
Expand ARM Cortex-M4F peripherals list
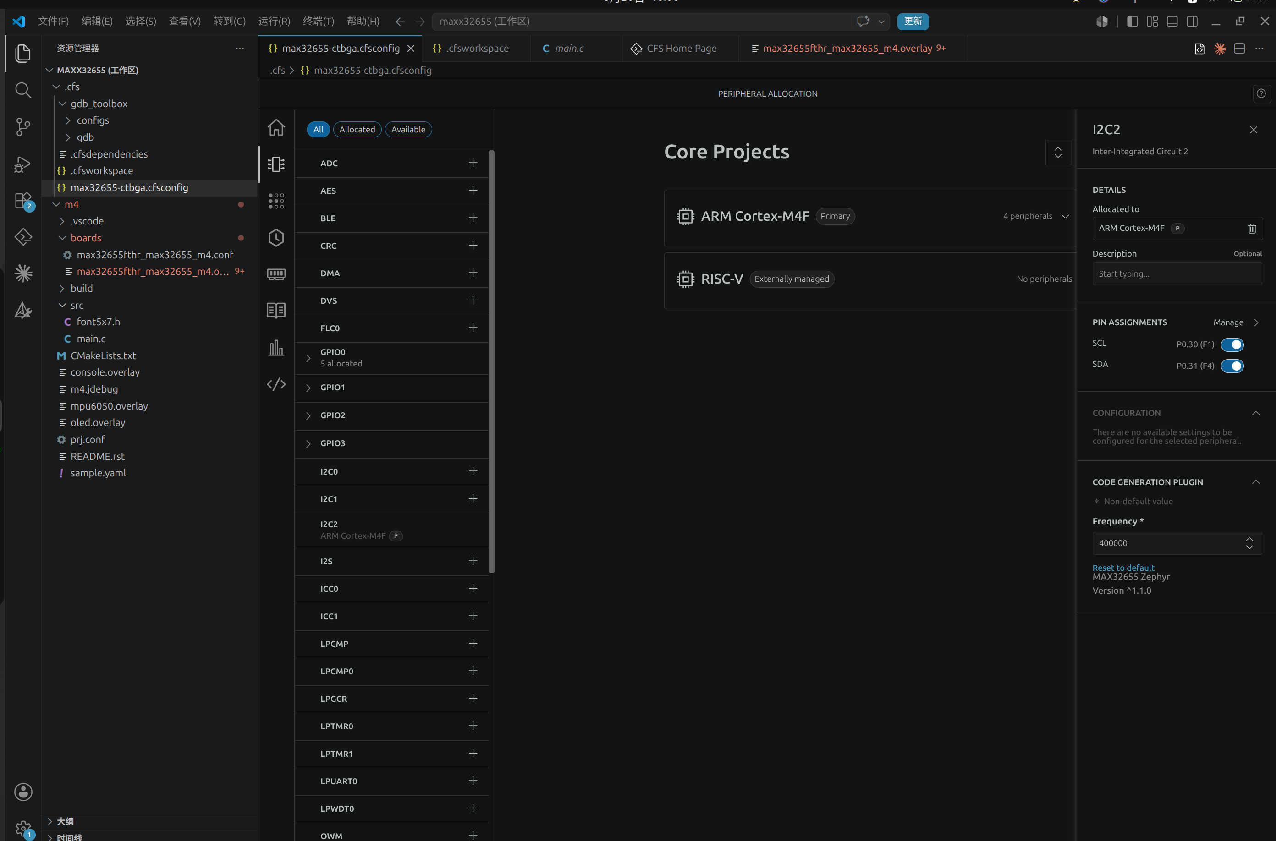(x=1065, y=216)
